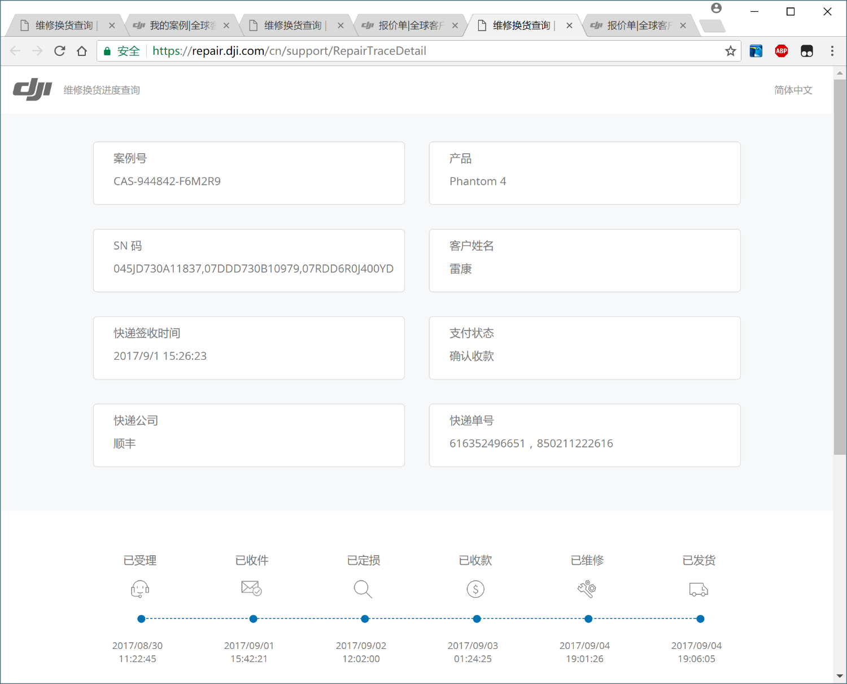The image size is (847, 684).
Task: Click the Chrome user profile icon
Action: tap(717, 8)
